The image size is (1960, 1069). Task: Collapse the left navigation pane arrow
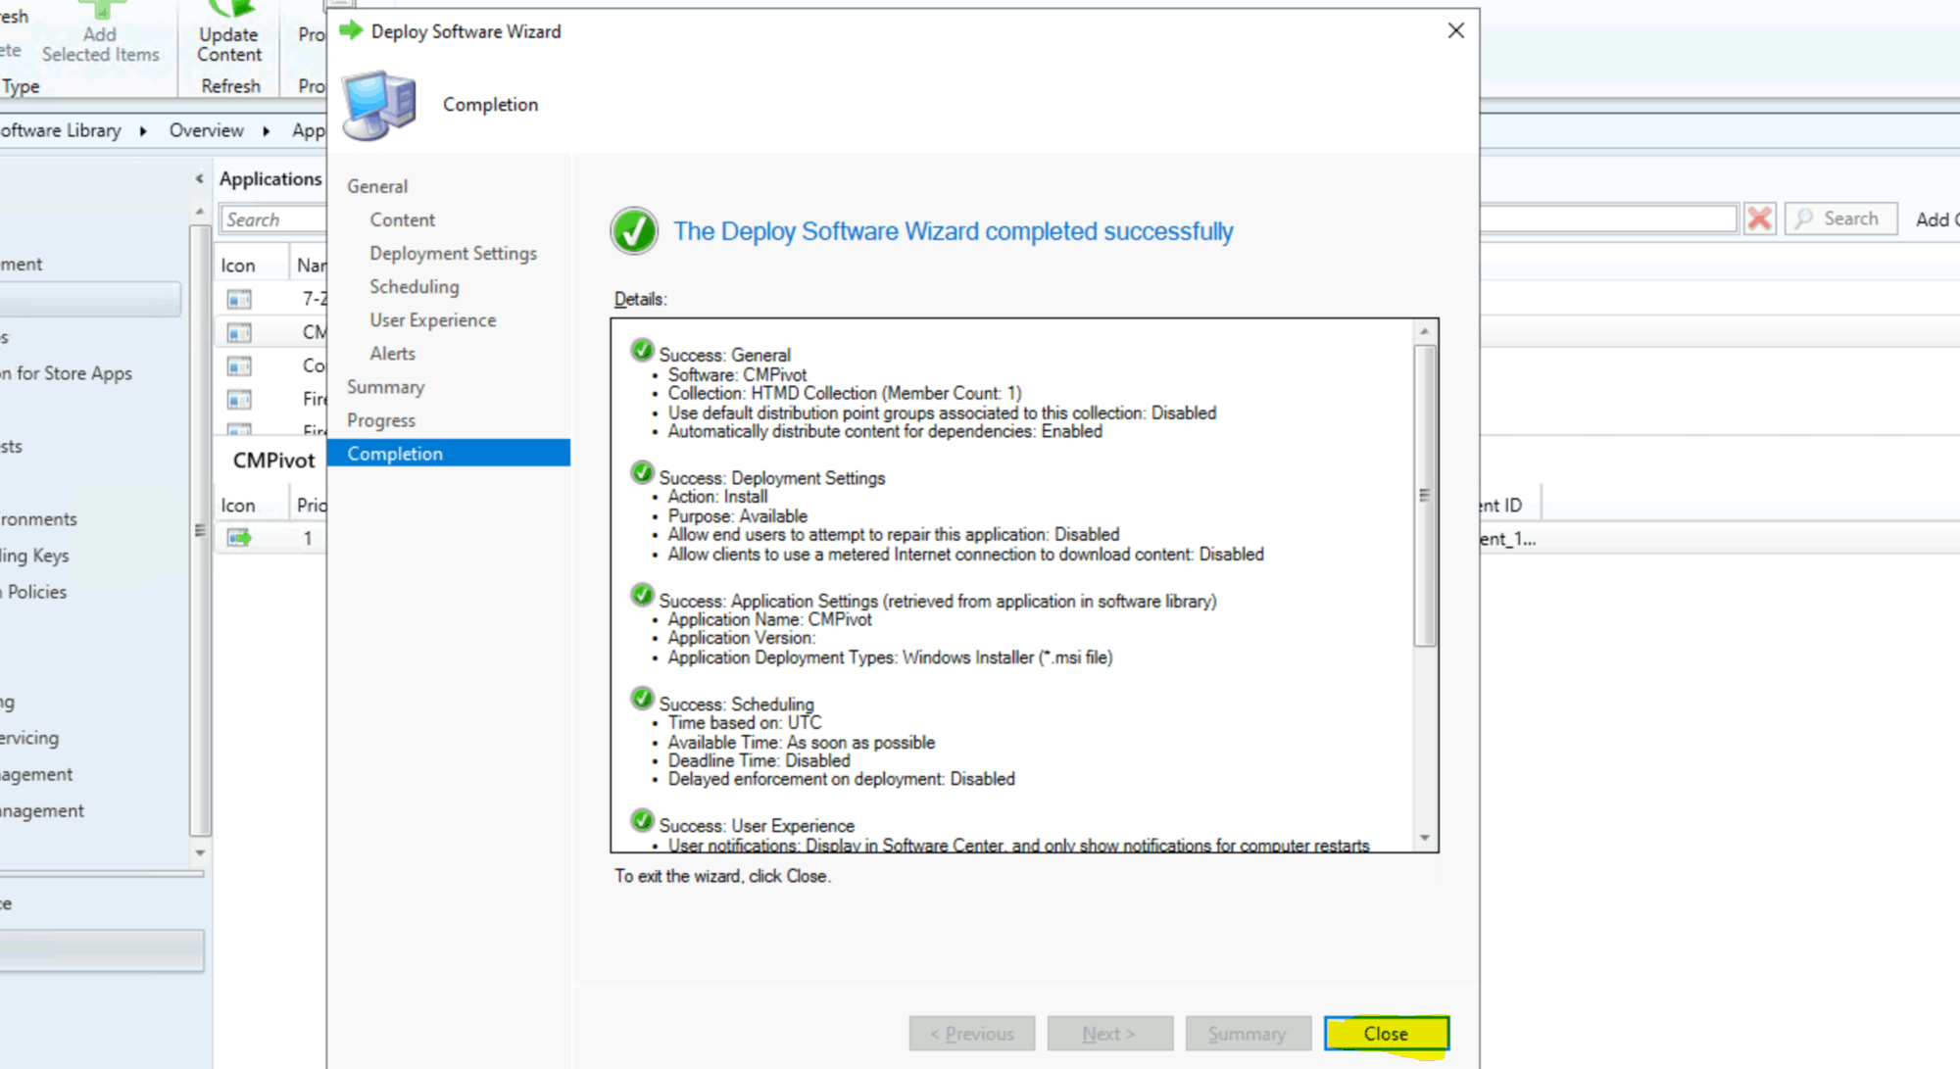point(199,178)
